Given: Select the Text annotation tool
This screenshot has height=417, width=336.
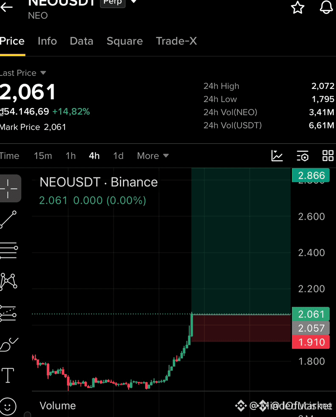Looking at the screenshot, I should tap(8, 375).
